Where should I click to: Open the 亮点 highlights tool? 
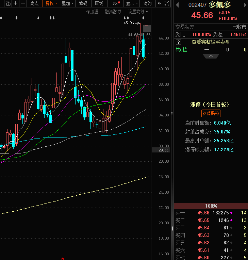(34, 3)
